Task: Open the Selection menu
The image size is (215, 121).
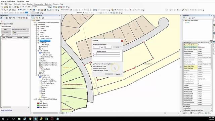Action: 30,4
